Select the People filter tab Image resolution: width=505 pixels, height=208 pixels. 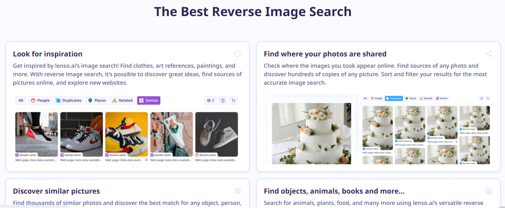point(40,100)
